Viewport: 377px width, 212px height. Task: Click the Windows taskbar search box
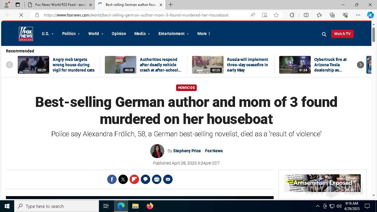click(x=57, y=206)
